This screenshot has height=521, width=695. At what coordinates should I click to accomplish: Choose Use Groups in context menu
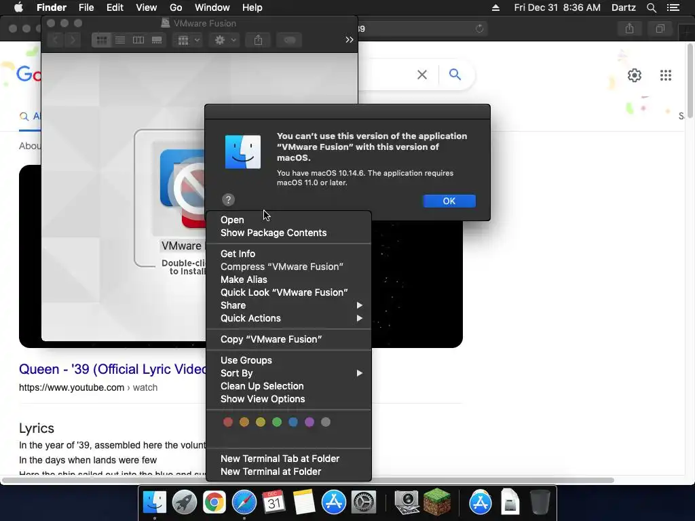pyautogui.click(x=288, y=360)
